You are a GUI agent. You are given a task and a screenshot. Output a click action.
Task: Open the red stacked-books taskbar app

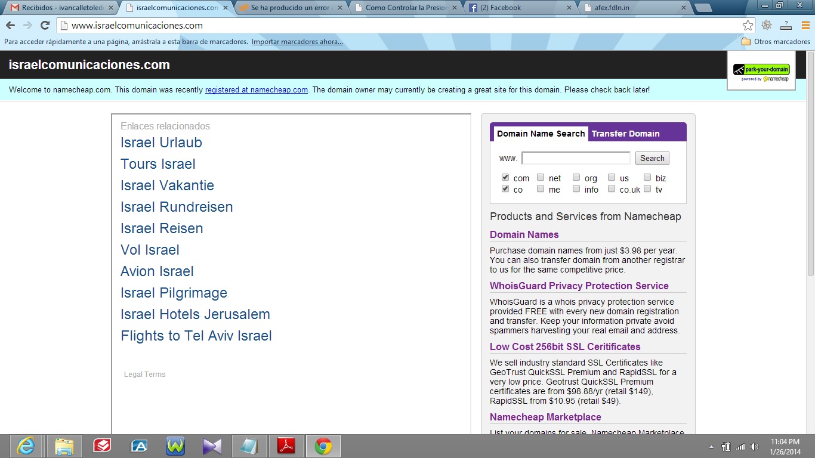tap(102, 446)
